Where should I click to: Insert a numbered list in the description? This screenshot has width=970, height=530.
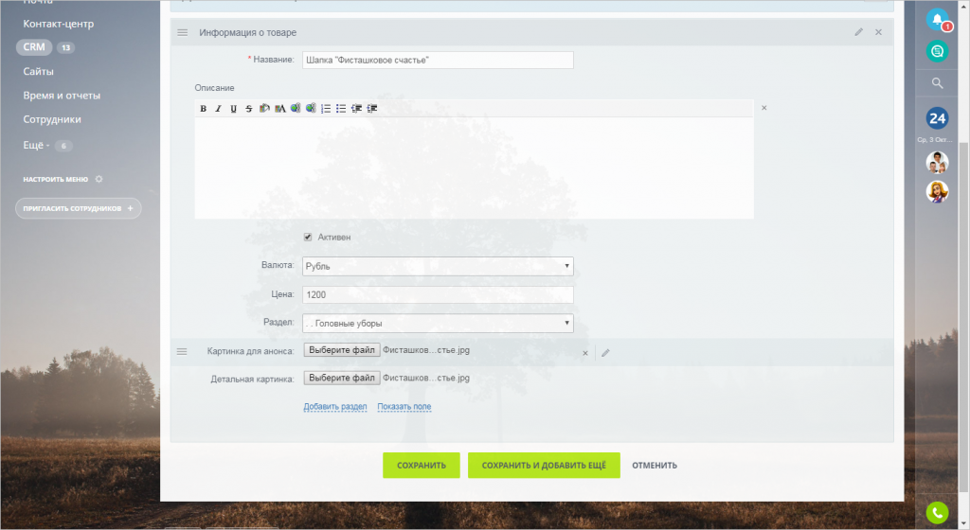(x=326, y=109)
